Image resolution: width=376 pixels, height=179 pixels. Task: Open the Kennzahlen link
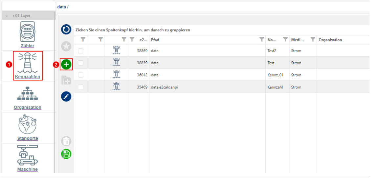tap(27, 77)
